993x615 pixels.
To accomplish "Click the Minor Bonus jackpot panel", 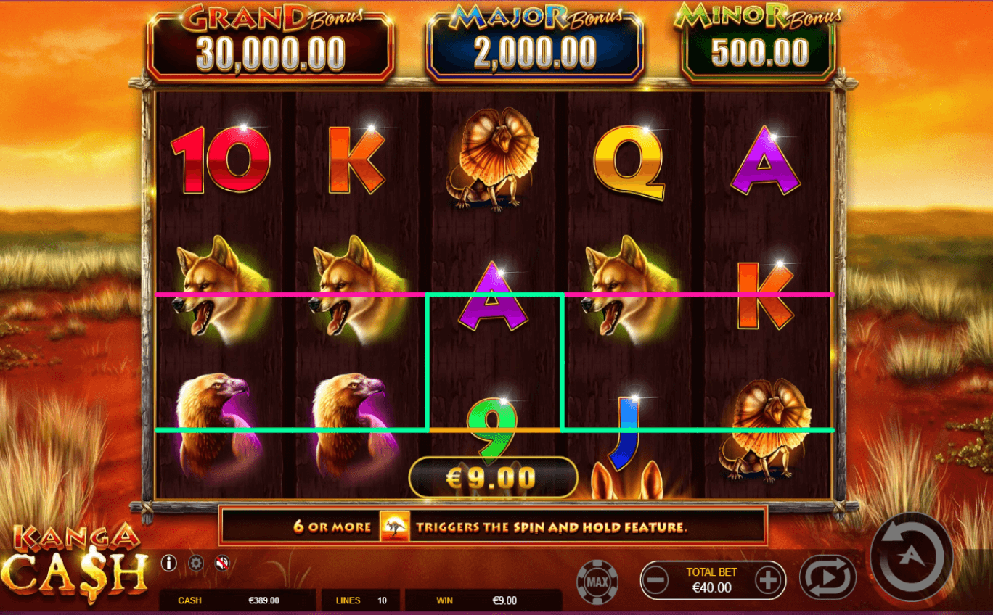I will coord(759,44).
